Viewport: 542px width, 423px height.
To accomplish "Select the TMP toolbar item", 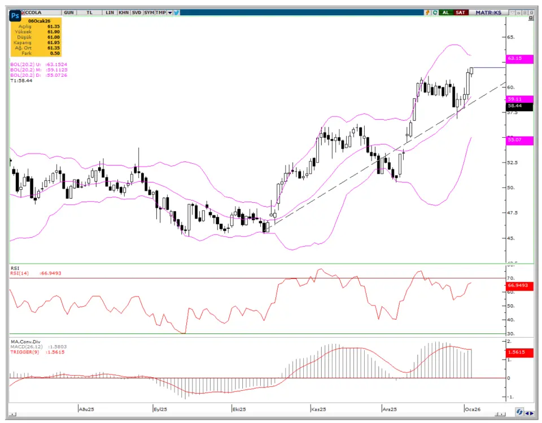I will pos(160,12).
